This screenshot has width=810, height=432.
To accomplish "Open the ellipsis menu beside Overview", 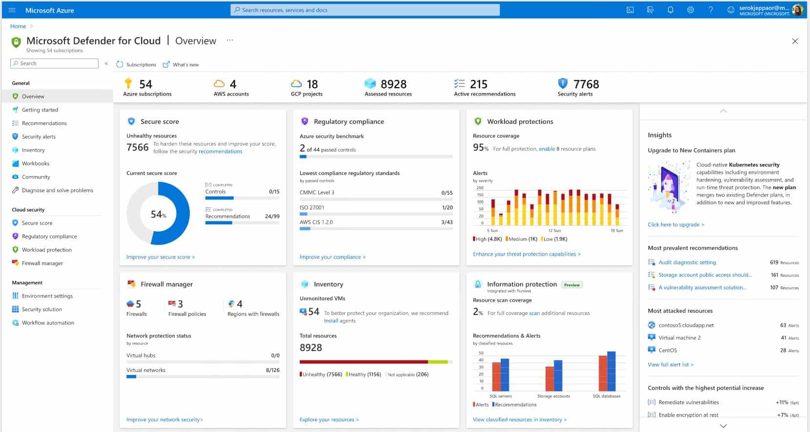I will pyautogui.click(x=230, y=40).
